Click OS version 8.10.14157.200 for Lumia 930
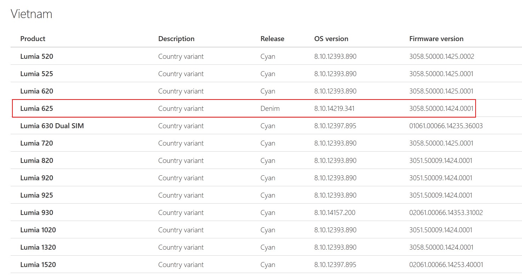Image resolution: width=522 pixels, height=278 pixels. (x=334, y=212)
